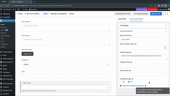170x96 pixels.
Task: Click the Help Message textarea
Action: tap(143, 57)
